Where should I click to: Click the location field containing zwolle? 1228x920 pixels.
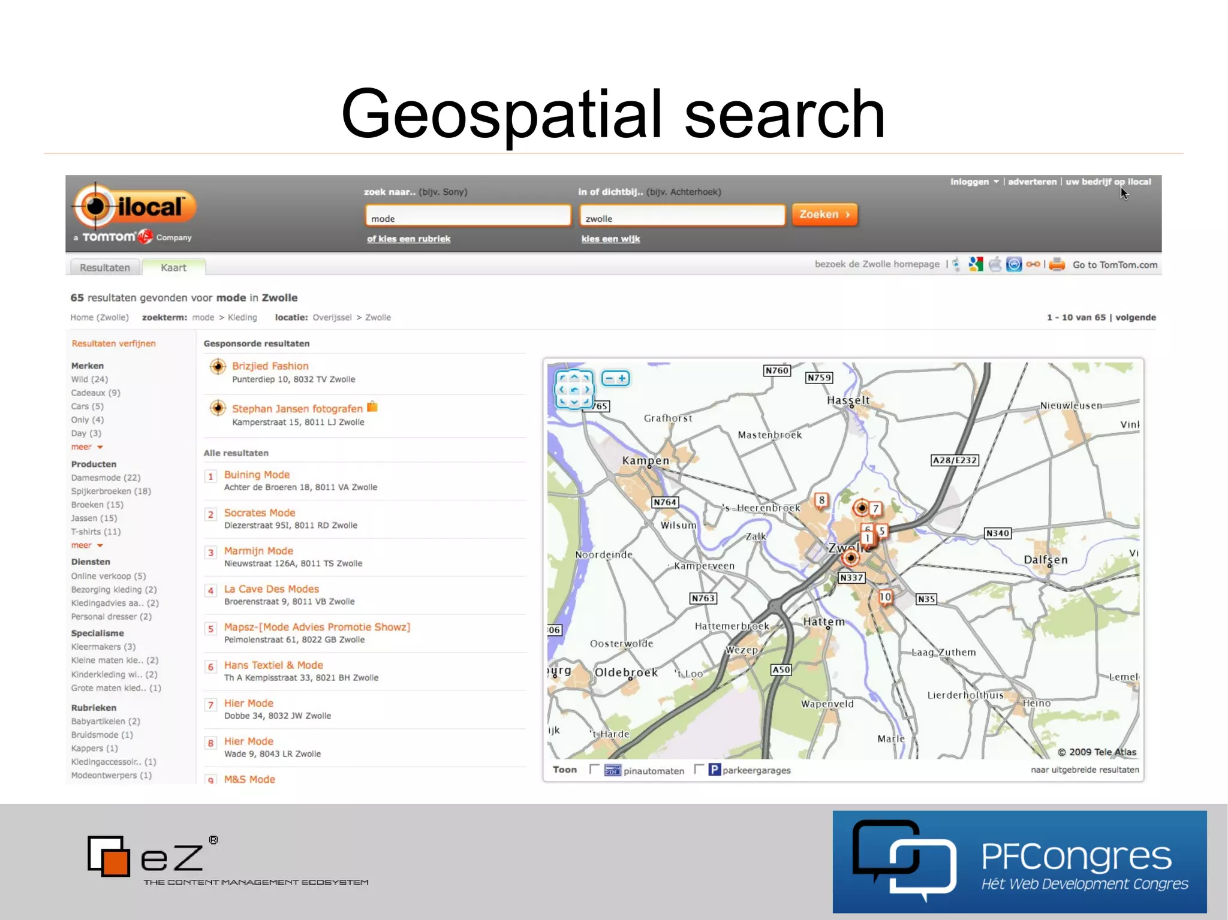682,216
